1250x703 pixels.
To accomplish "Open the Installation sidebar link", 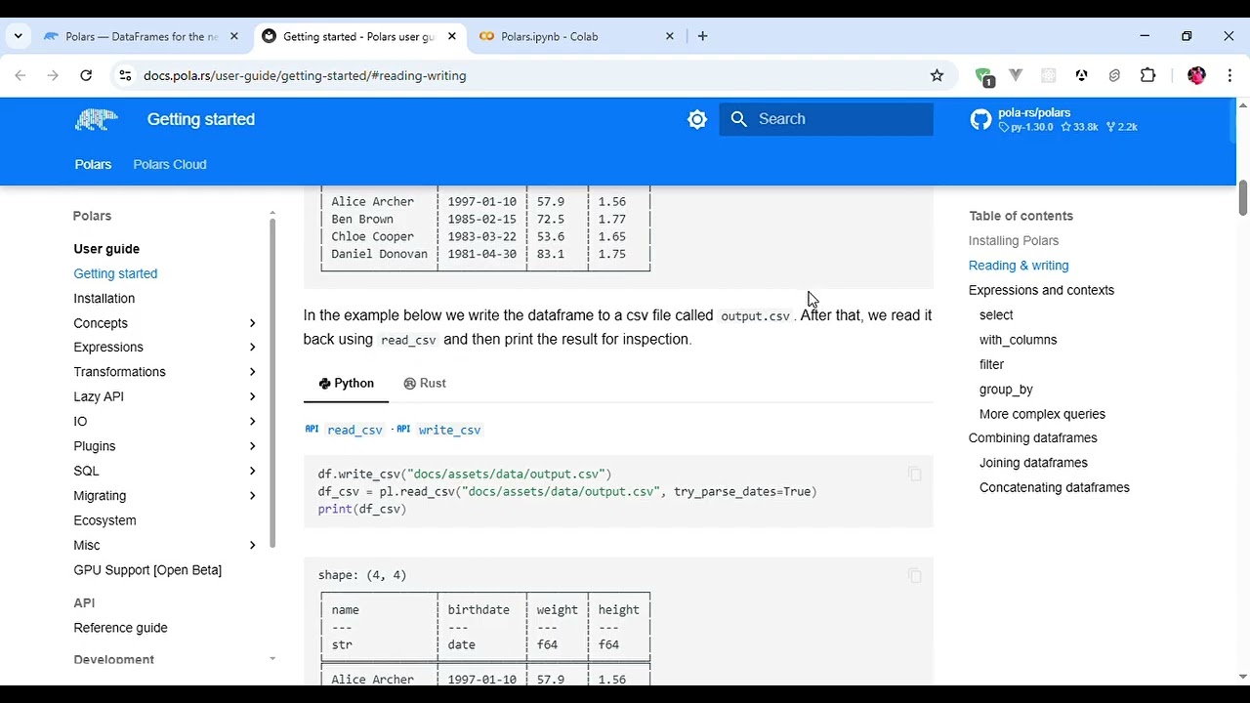I will click(104, 298).
